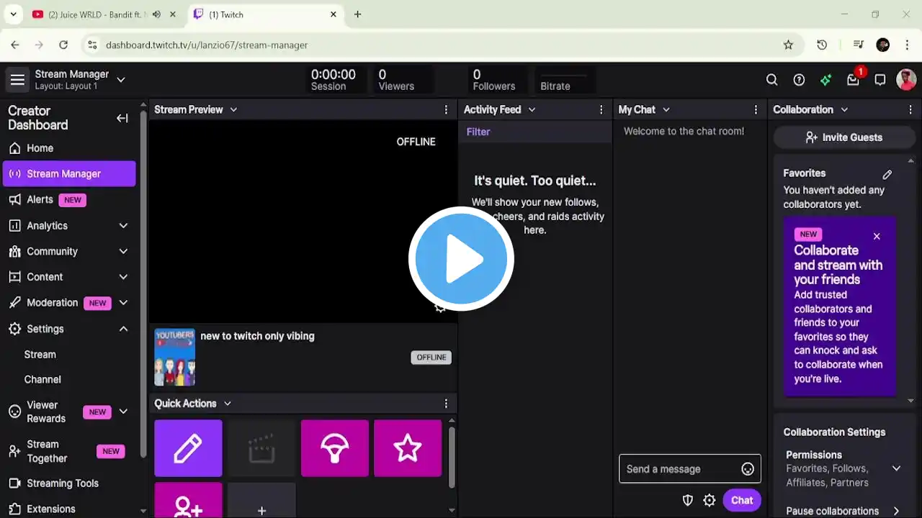Add a quick action with the plus tile
The width and height of the screenshot is (922, 518).
261,500
